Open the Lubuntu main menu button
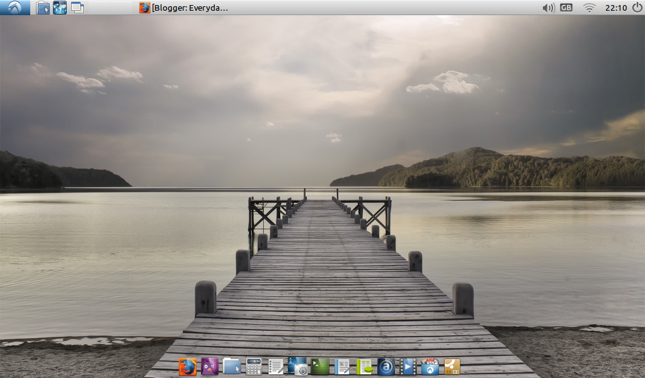 click(15, 8)
